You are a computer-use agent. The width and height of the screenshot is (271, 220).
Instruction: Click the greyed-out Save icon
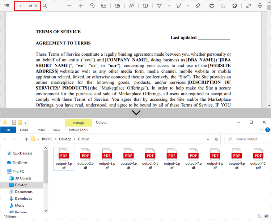point(223,6)
